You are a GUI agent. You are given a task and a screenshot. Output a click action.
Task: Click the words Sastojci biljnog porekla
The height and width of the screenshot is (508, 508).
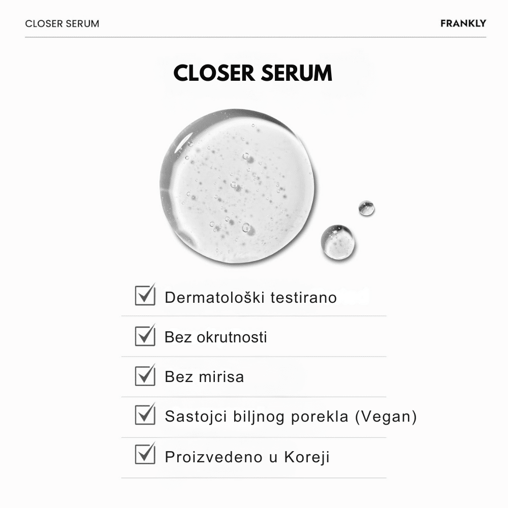(x=257, y=417)
